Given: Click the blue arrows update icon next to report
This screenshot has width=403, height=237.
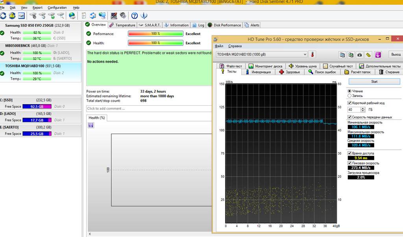Looking at the screenshot, I should point(93,16).
